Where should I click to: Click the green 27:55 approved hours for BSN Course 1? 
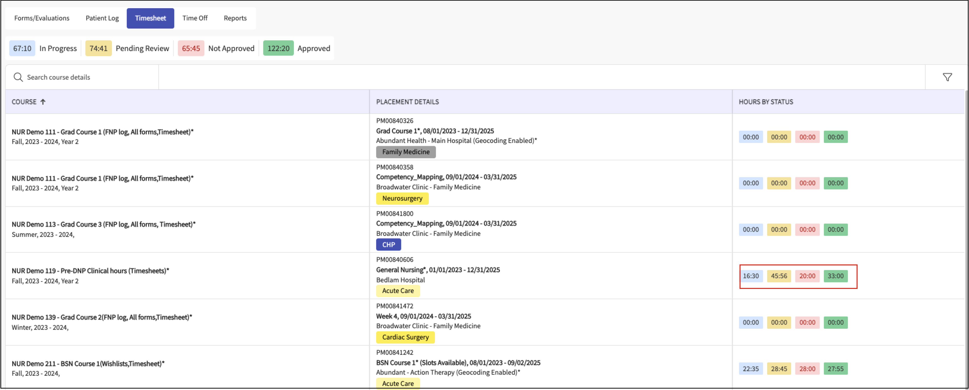[x=835, y=369]
